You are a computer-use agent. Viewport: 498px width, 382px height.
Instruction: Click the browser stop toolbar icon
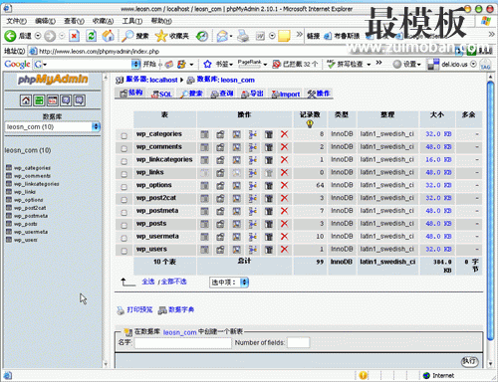pyautogui.click(x=74, y=36)
